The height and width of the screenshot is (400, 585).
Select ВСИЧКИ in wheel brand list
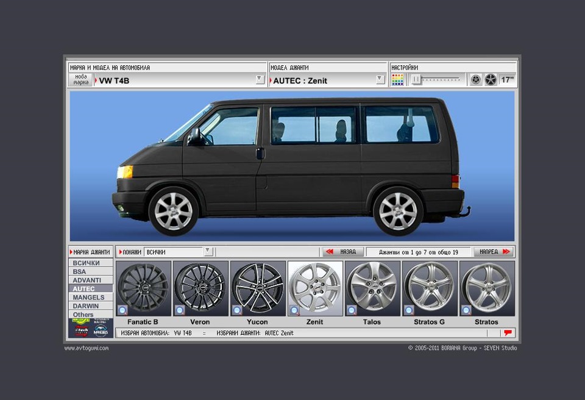91,263
